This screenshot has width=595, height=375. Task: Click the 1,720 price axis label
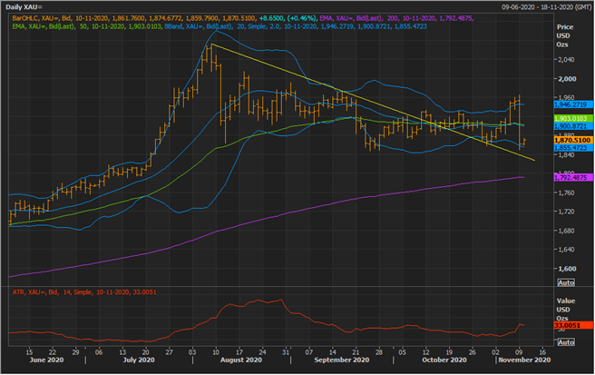[x=566, y=212]
